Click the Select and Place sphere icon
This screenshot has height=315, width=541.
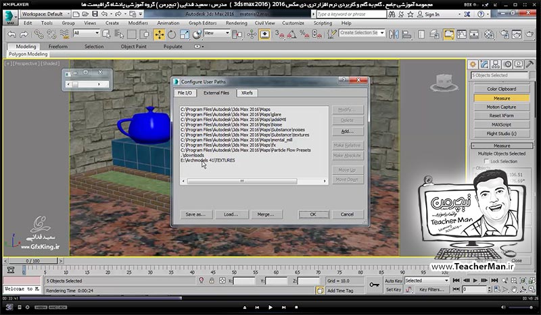tap(197, 34)
